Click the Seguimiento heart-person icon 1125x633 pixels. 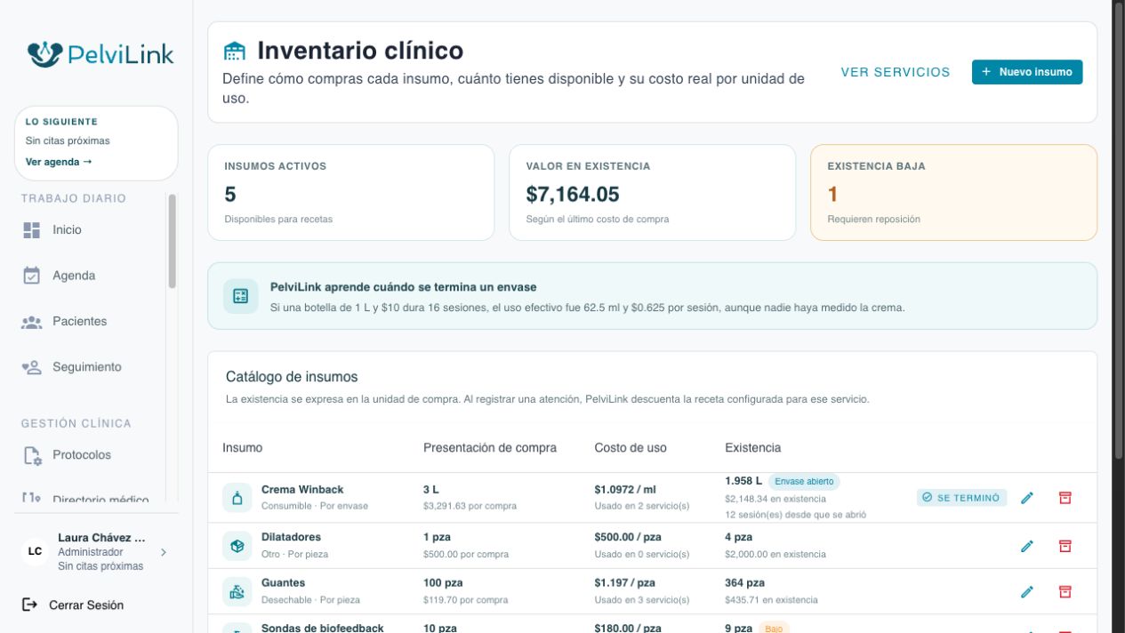click(x=32, y=367)
